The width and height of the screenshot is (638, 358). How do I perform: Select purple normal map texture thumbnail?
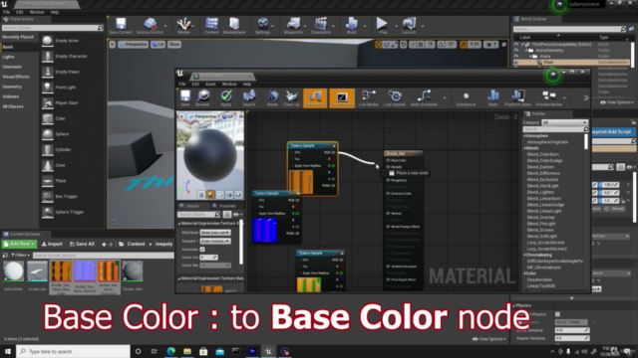[x=84, y=271]
